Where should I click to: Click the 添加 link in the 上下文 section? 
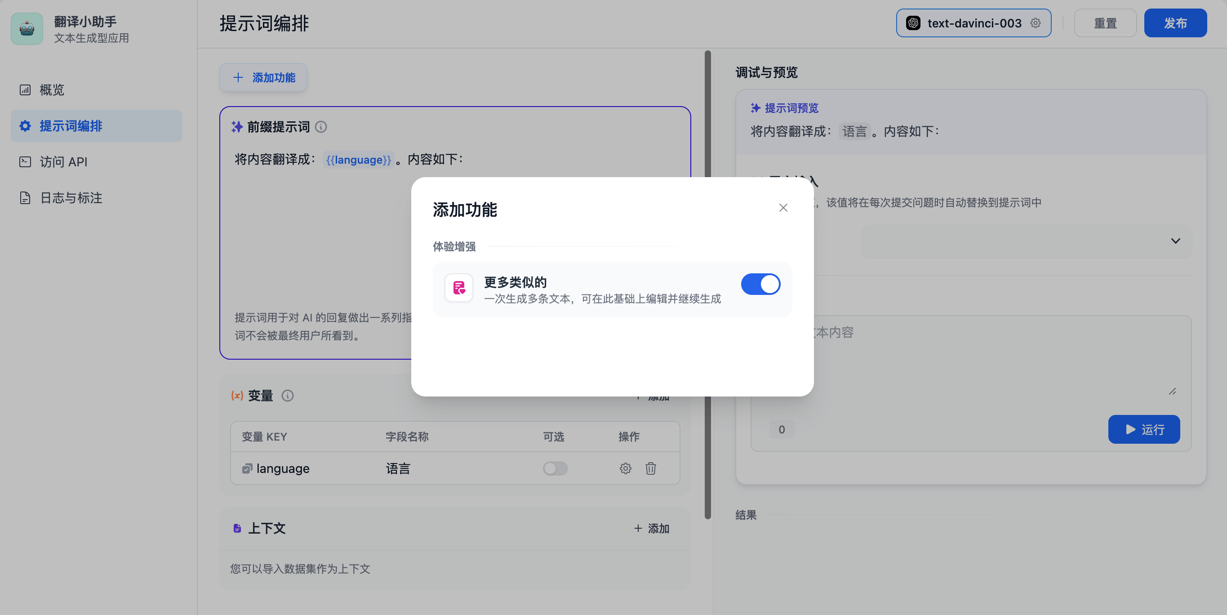coord(652,528)
